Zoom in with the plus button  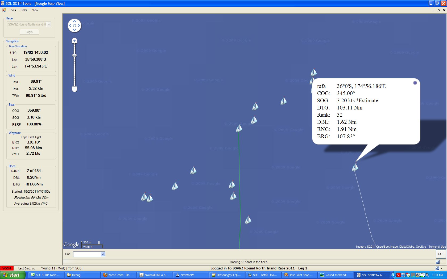tap(74, 41)
